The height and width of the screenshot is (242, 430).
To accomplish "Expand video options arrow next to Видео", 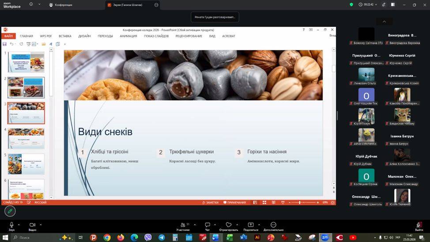I will 41,224.
